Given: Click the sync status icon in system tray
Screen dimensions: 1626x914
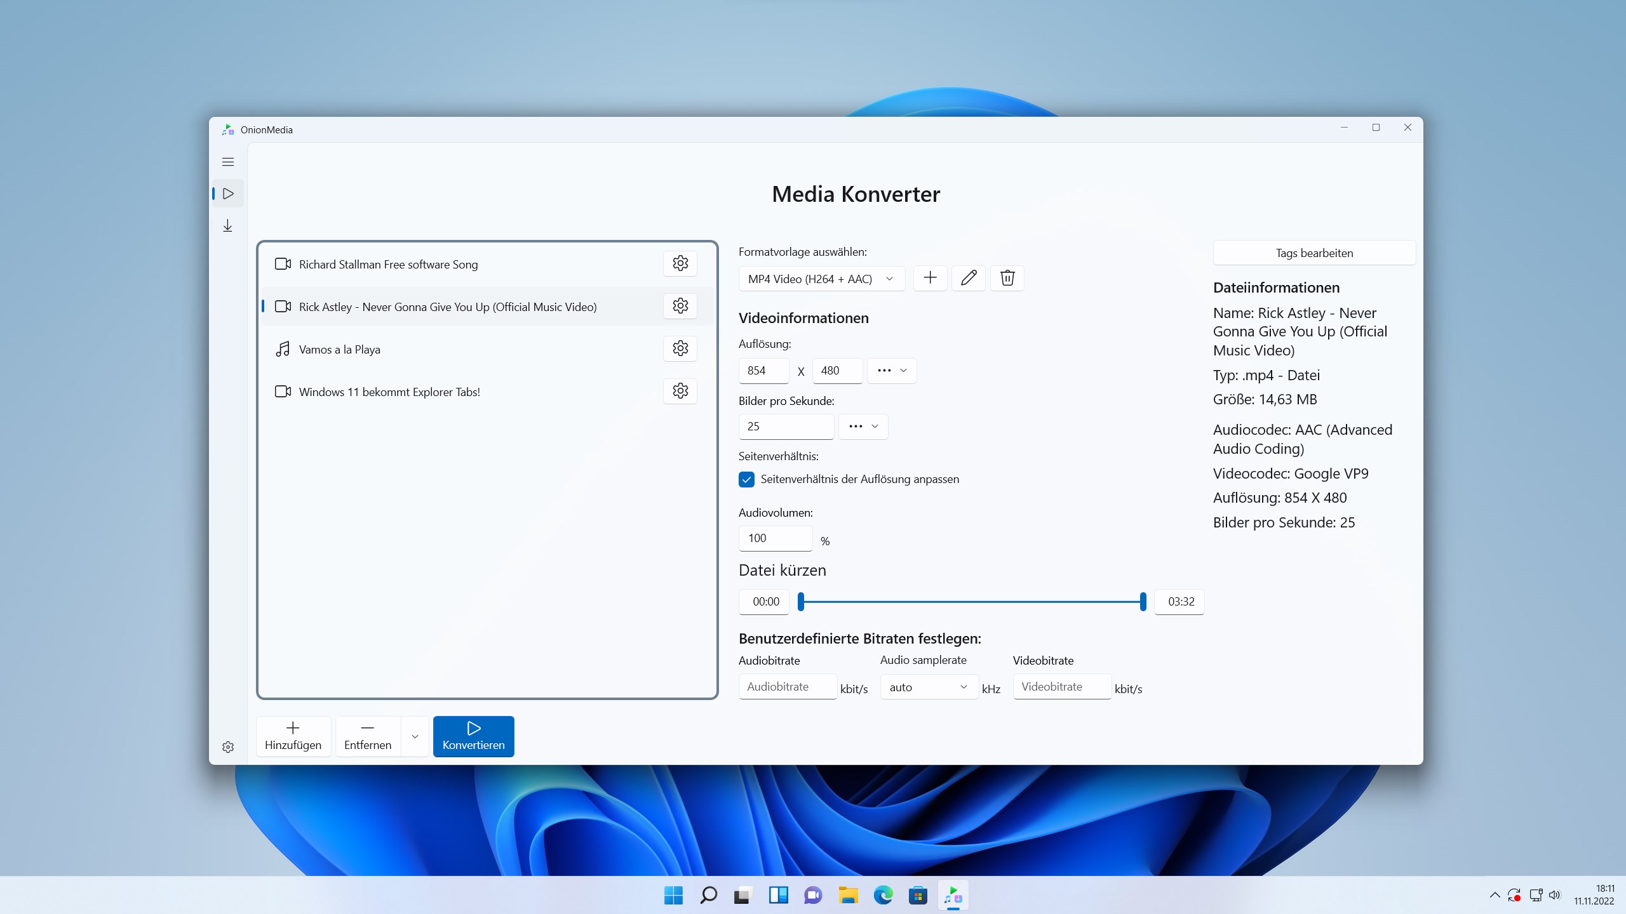Looking at the screenshot, I should click(1514, 896).
